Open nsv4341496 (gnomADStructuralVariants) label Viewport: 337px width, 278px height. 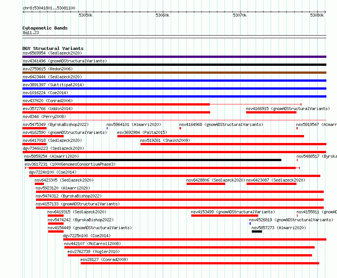point(65,61)
